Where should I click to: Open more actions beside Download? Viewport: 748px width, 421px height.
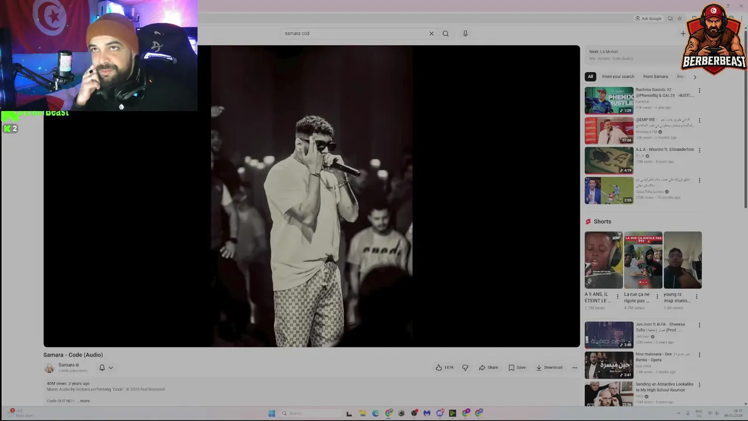click(574, 368)
